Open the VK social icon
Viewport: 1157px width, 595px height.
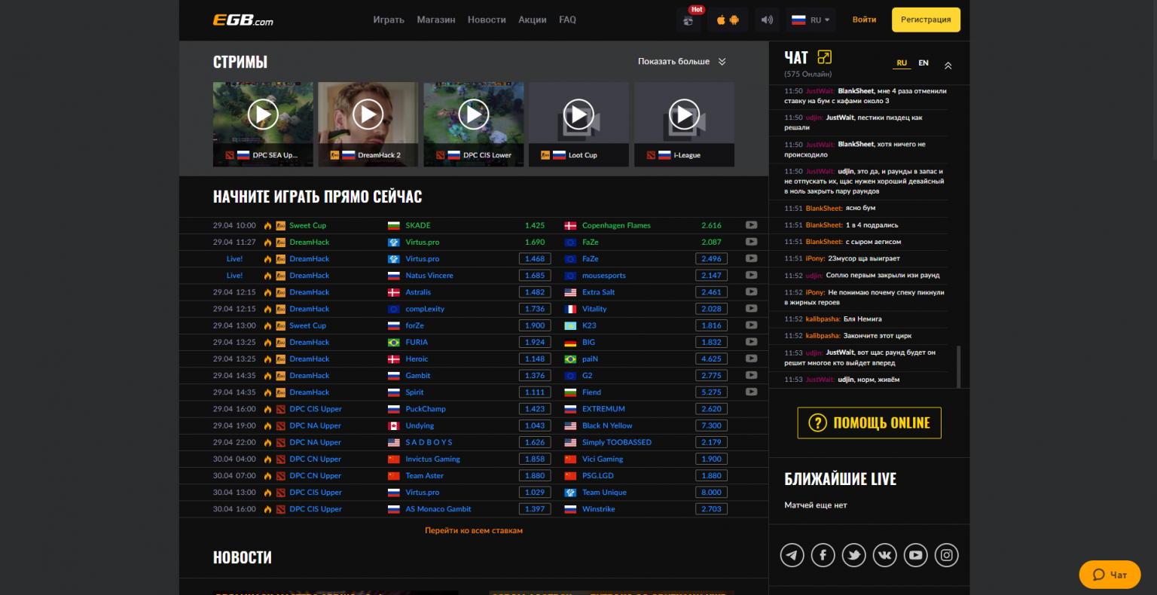tap(884, 555)
